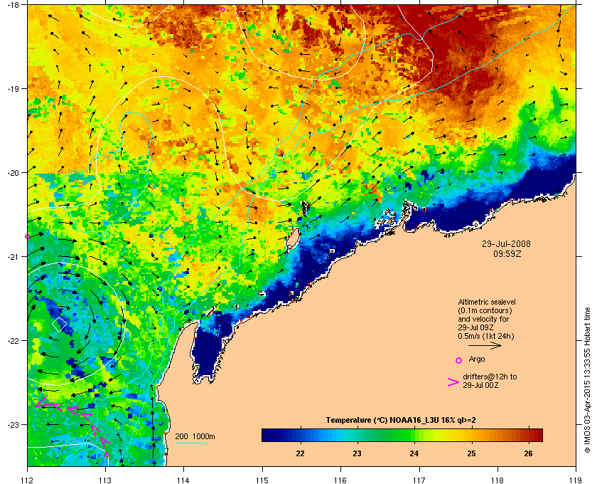The image size is (597, 484).
Task: Click the longitude axis label 119
Action: click(576, 480)
